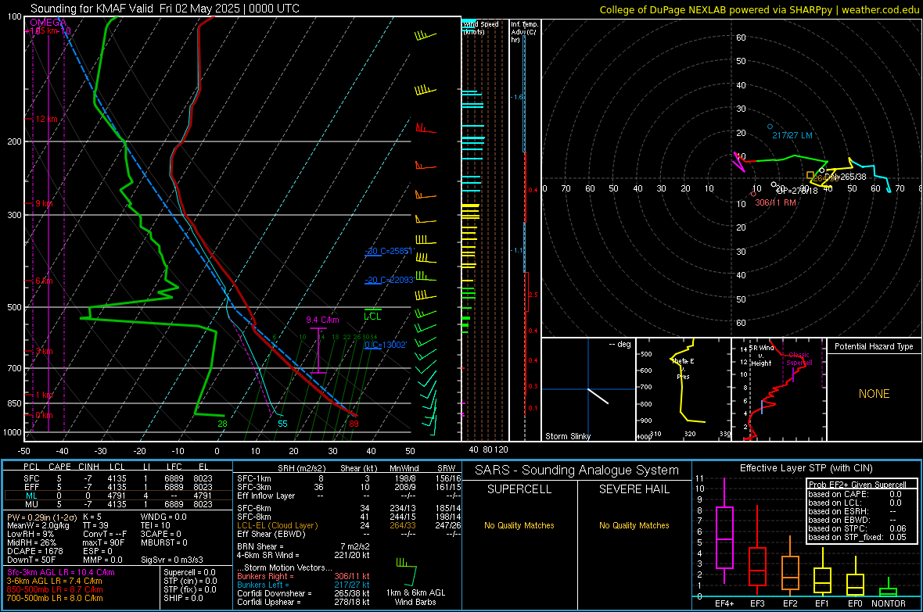Click 'Effective Layer STP (with CIN)' title
923x612 pixels.
click(x=806, y=468)
